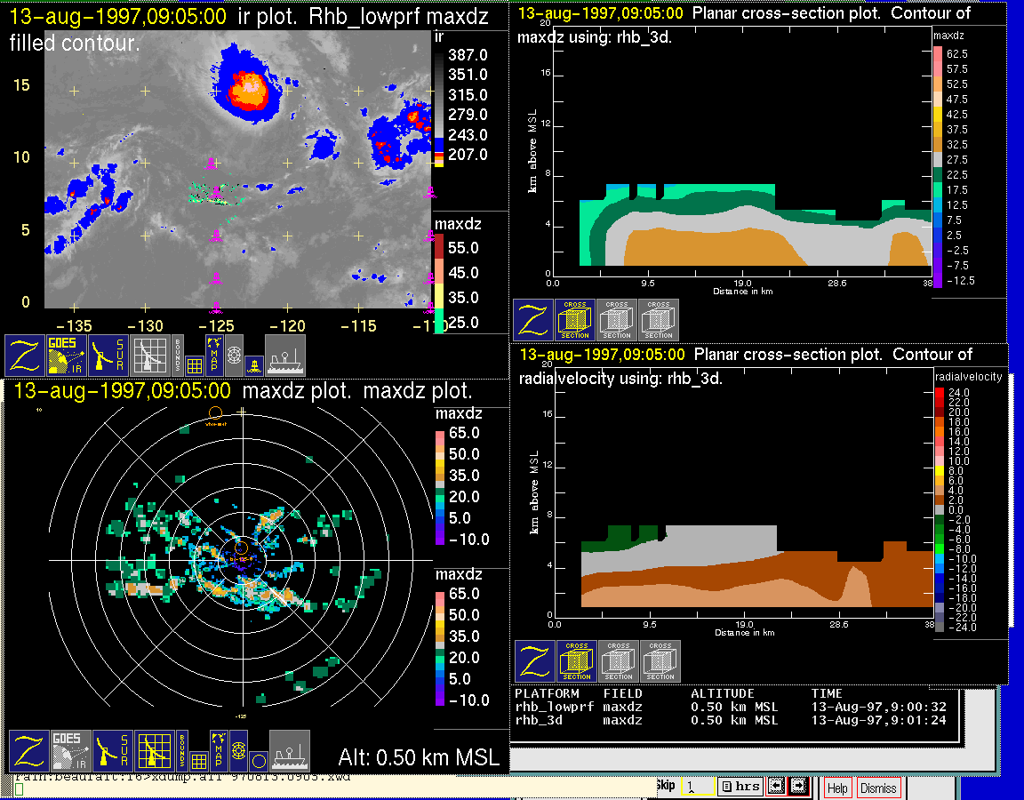Click the buoy icon in the IR plot toolbar

pos(253,364)
